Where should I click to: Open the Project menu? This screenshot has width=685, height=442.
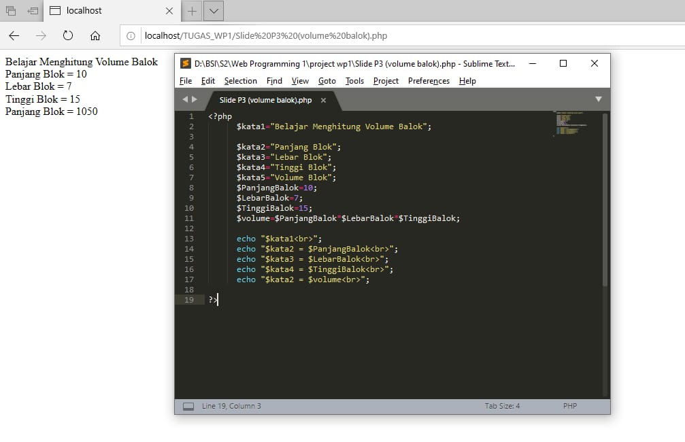tap(386, 81)
